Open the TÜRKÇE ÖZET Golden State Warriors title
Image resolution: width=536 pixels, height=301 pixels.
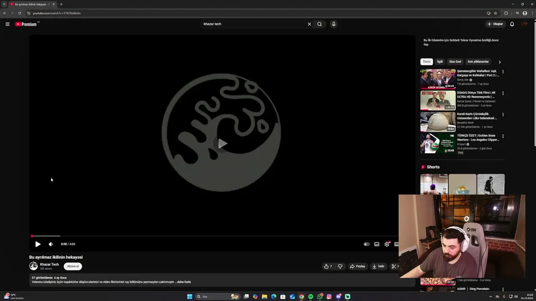[x=478, y=138]
